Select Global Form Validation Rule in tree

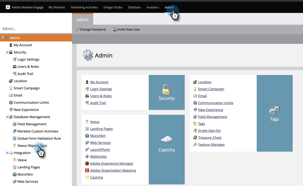click(39, 138)
